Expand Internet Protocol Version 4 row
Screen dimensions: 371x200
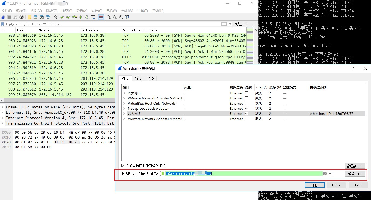(x=2, y=118)
